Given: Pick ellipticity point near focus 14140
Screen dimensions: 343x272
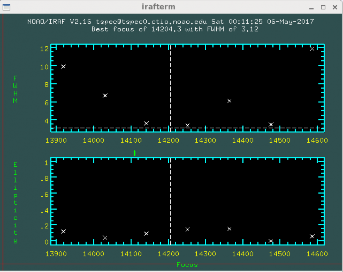Looking at the screenshot, I should point(146,233).
